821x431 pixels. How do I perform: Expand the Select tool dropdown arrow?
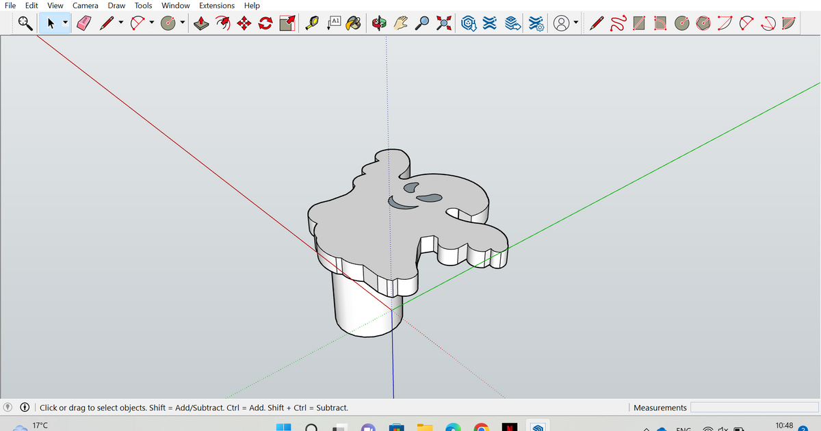66,23
